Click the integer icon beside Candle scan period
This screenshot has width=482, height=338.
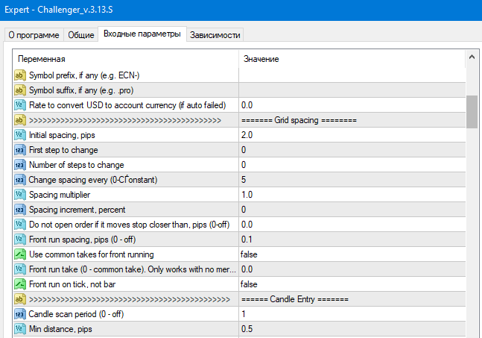[19, 314]
